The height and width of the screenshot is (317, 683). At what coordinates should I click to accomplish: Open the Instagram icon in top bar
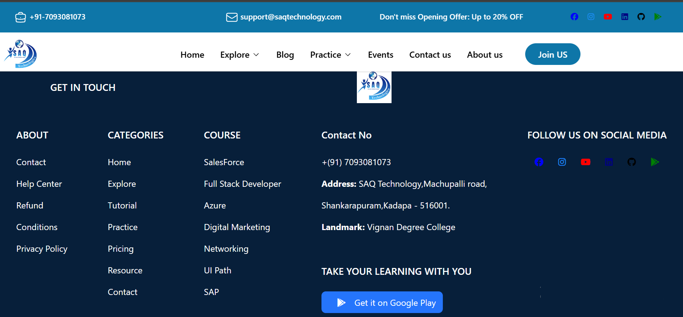[x=591, y=17]
